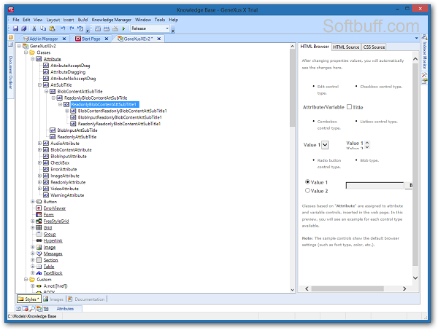Click the Undo arrow icon
438x330 pixels.
click(63, 28)
